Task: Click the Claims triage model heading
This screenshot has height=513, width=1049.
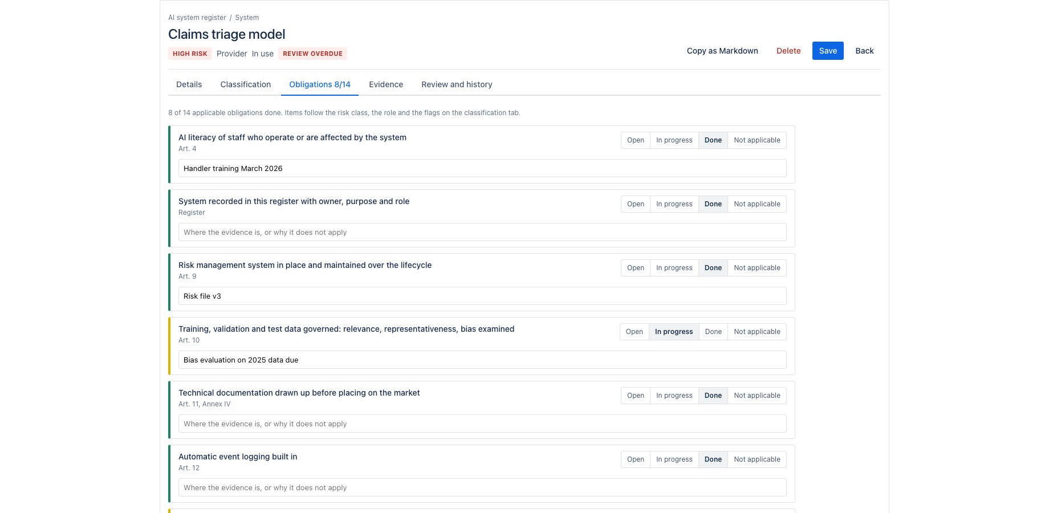Action: (227, 34)
